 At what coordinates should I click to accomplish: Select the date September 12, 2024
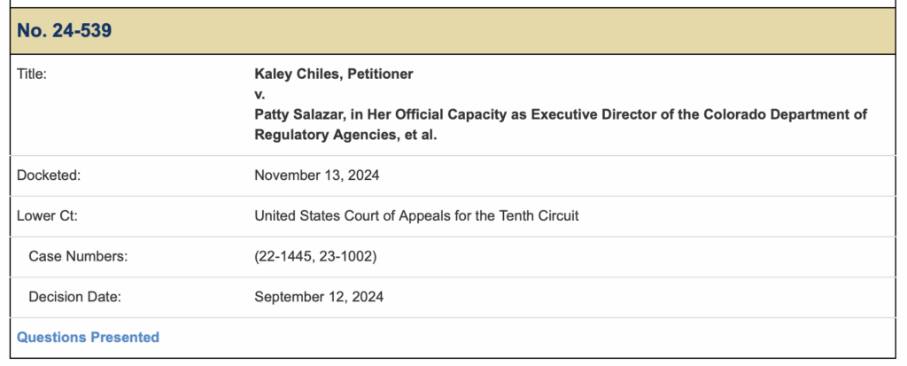(x=319, y=297)
